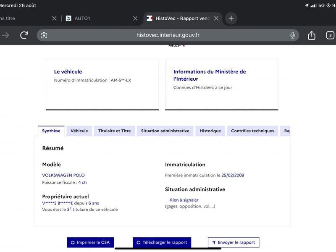Click the Imprimer le CSA button
This screenshot has height=252, width=336.
pos(90,242)
